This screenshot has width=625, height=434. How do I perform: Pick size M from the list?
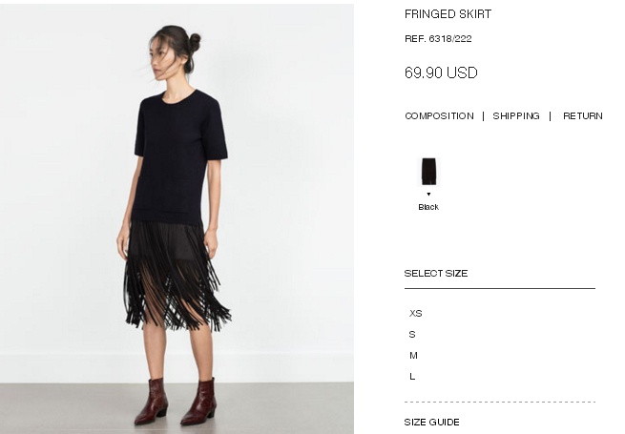[x=413, y=355]
